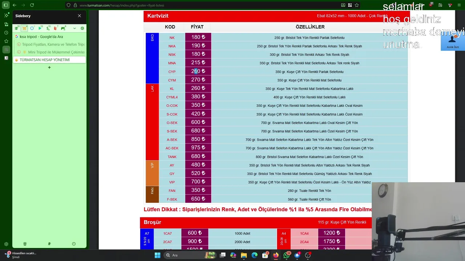Open the tracking protection shield icon
The image size is (465, 261).
[68, 5]
